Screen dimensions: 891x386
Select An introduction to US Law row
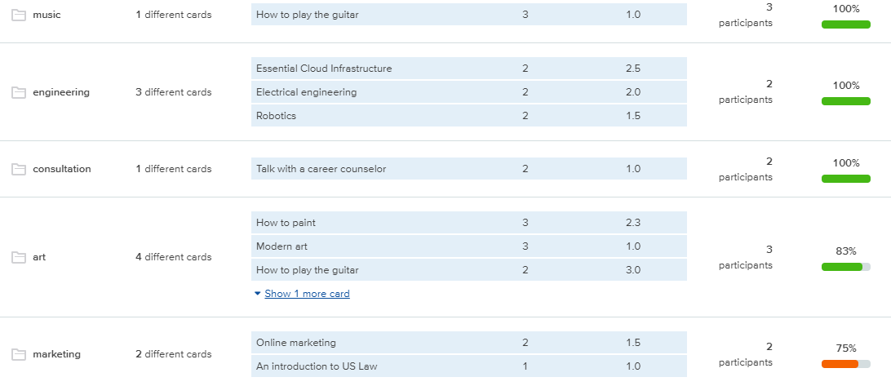(x=469, y=366)
